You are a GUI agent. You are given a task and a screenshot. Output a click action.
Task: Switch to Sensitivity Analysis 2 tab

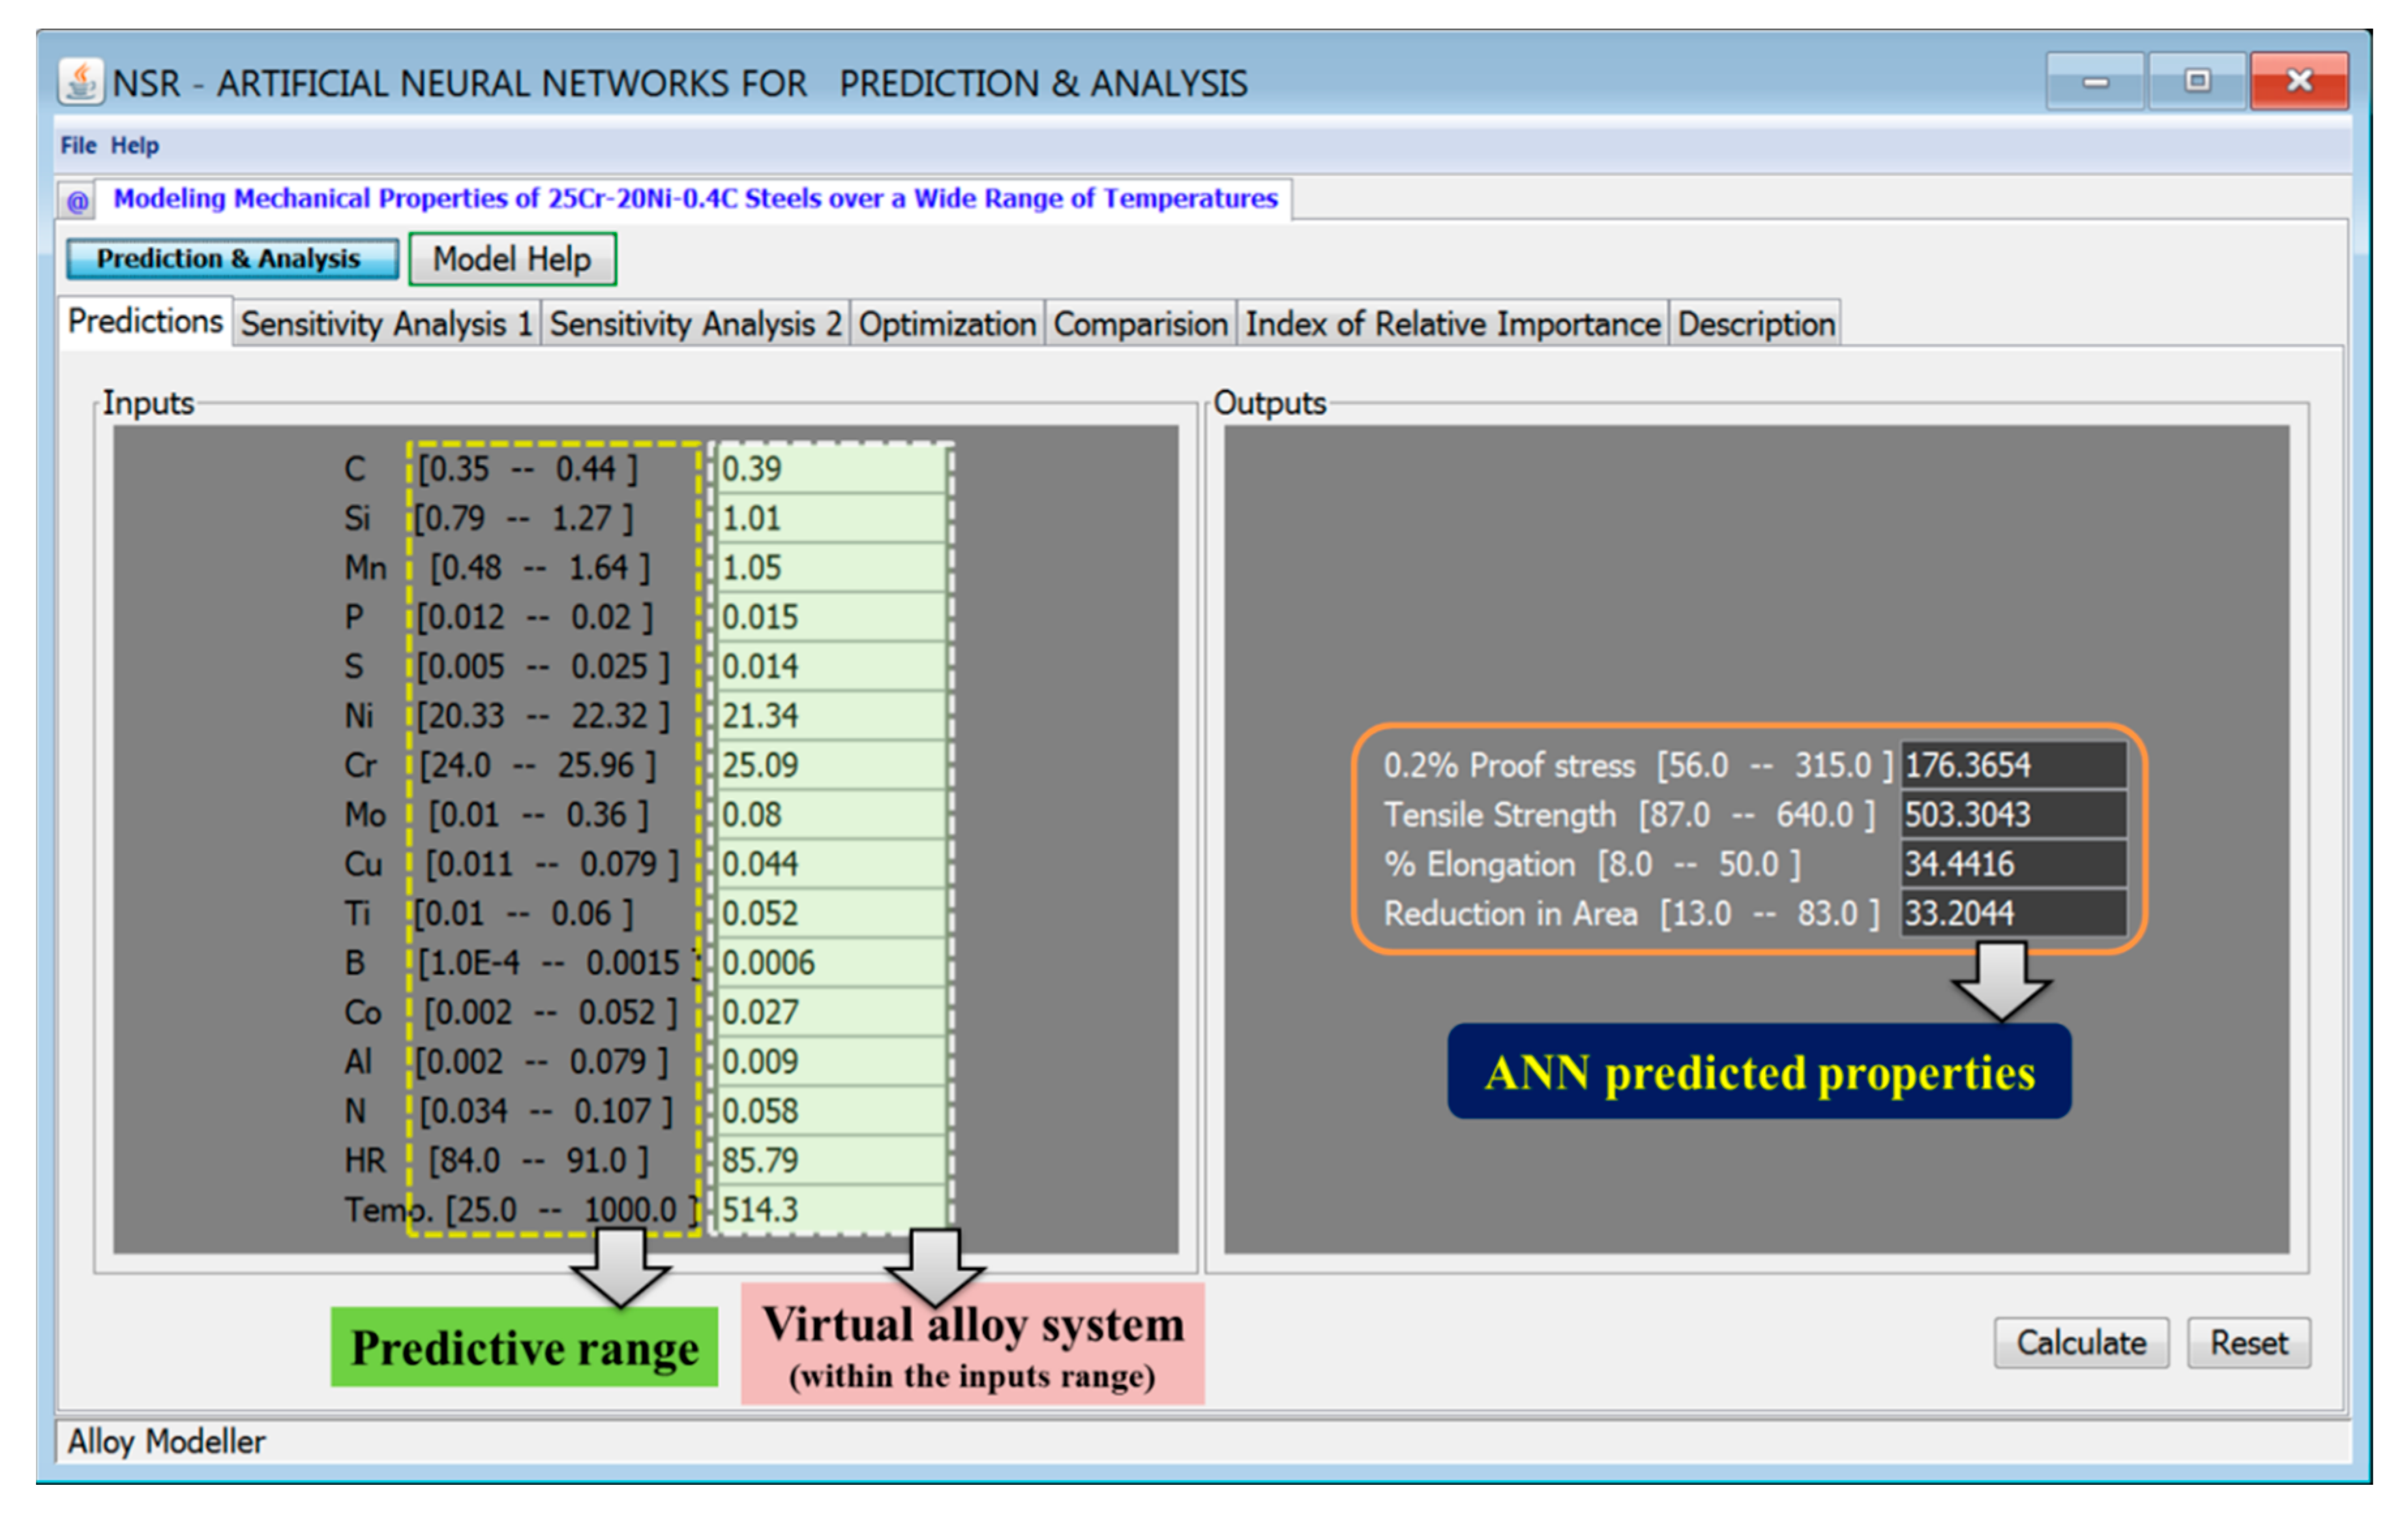point(695,324)
